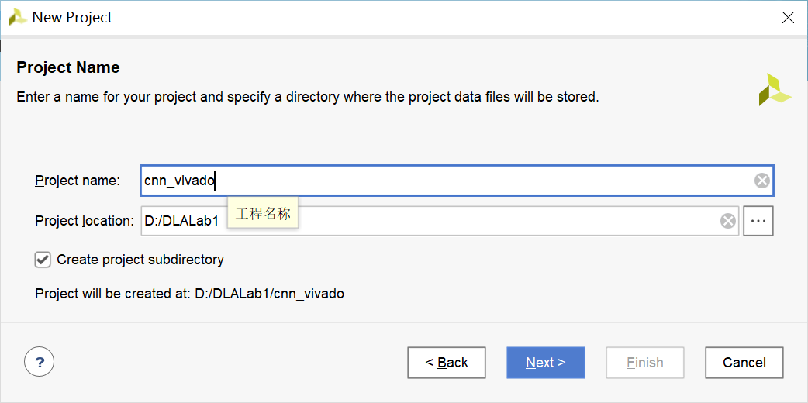The width and height of the screenshot is (808, 403).
Task: Click the Vivado icon in the title bar
Action: click(18, 17)
